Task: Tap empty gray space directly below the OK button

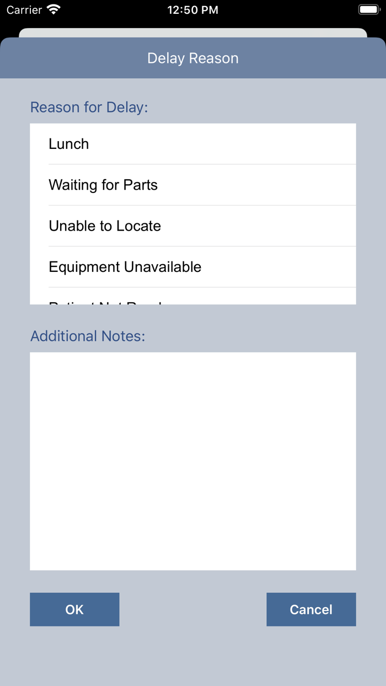Action: click(74, 653)
